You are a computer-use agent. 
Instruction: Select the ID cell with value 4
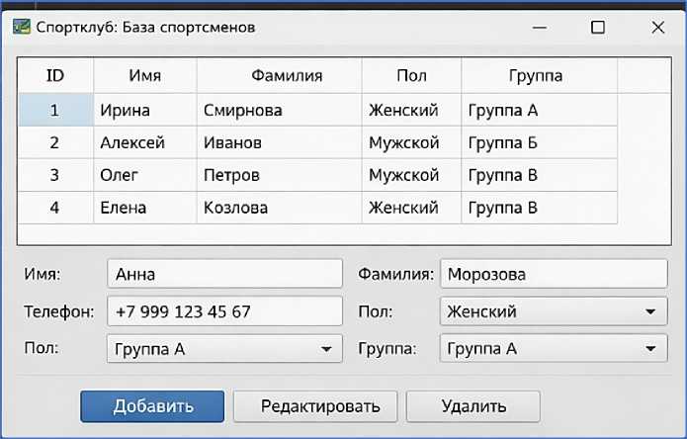coord(55,208)
